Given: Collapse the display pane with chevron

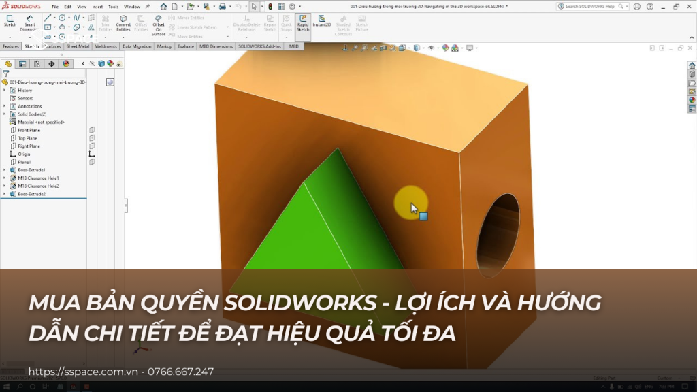Looking at the screenshot, I should pyautogui.click(x=83, y=64).
